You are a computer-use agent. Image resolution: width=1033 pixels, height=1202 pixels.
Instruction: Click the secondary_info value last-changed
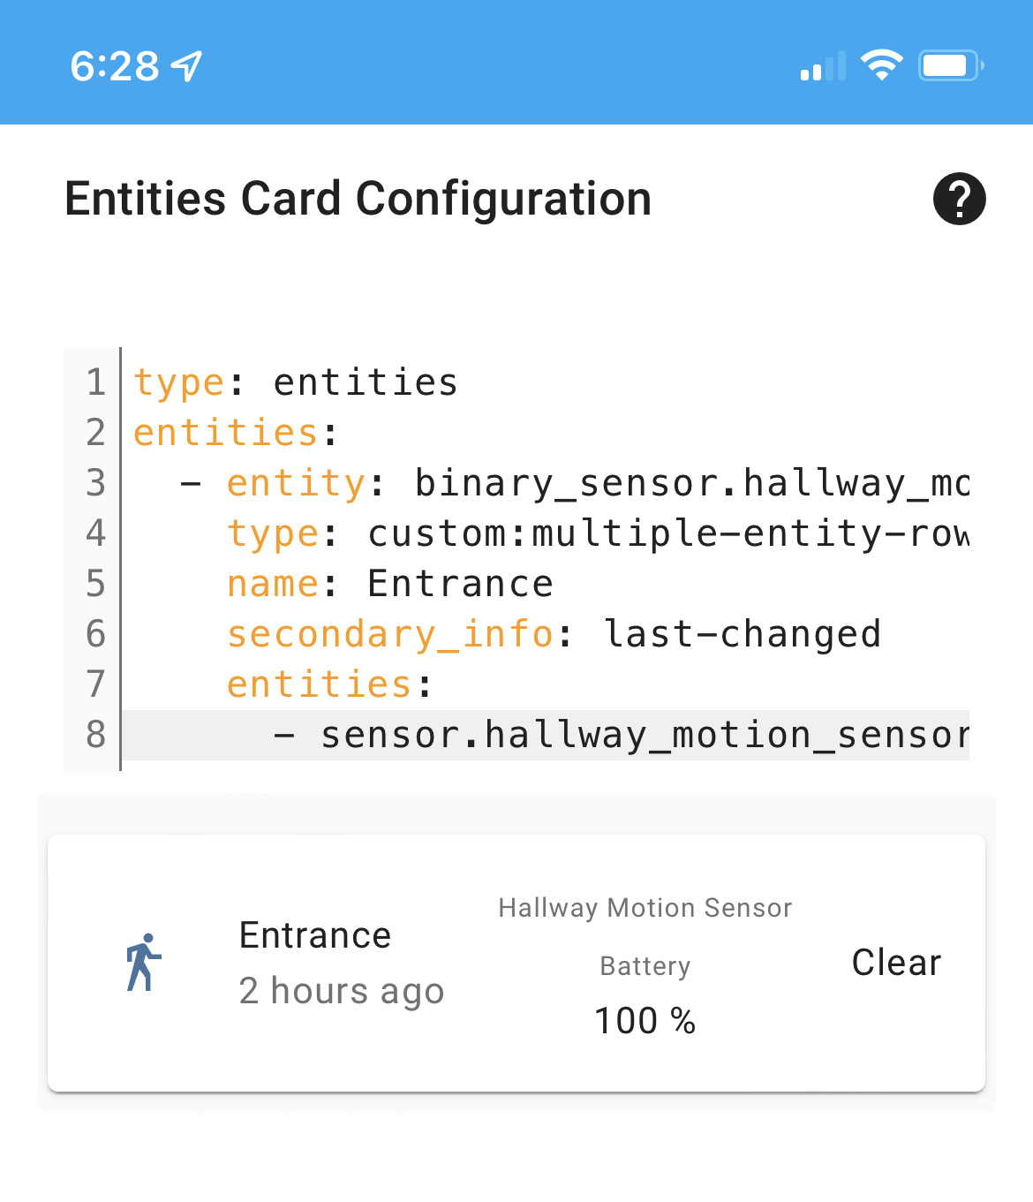[743, 633]
